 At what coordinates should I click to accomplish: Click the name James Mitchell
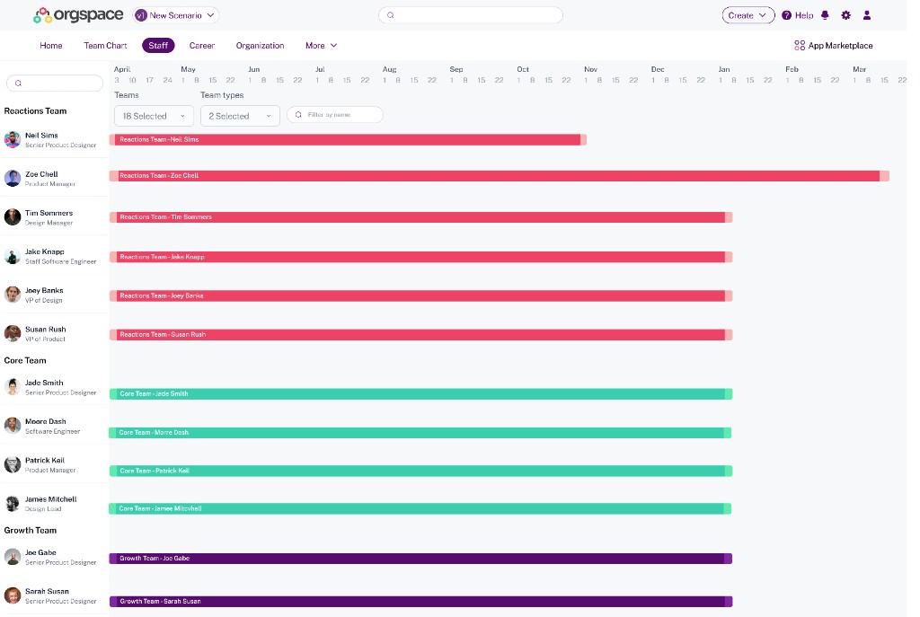(x=51, y=499)
